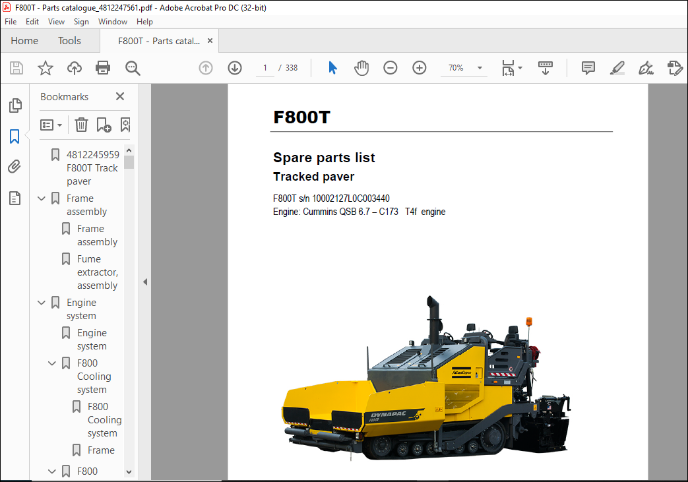Open bookmark 4812245959 F800T Track paver

click(x=92, y=168)
